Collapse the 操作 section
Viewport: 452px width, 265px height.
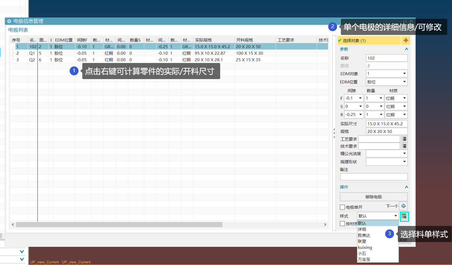tap(406, 187)
